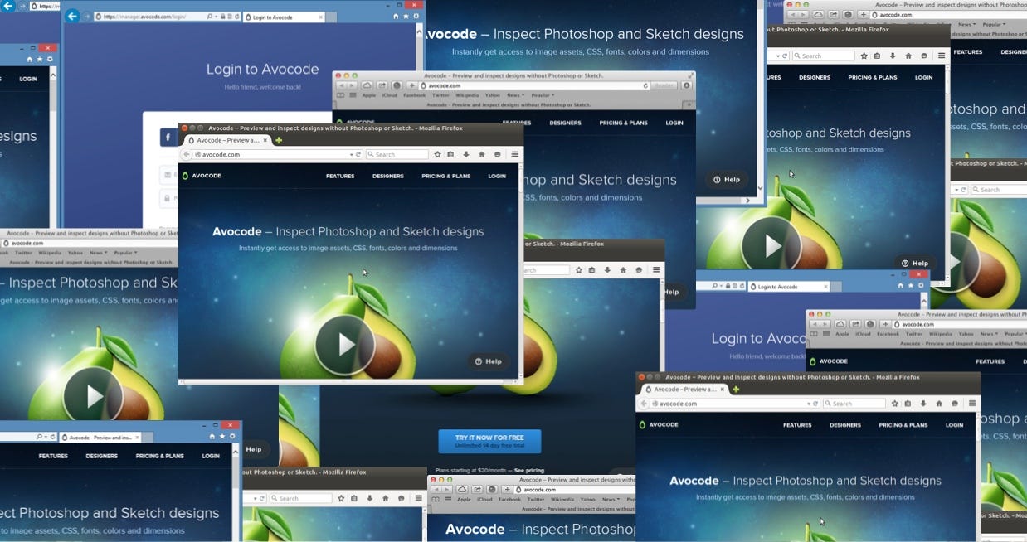Open DESIGNERS in lower-right Firefox page
Image resolution: width=1027 pixels, height=542 pixels.
pyautogui.click(x=845, y=425)
